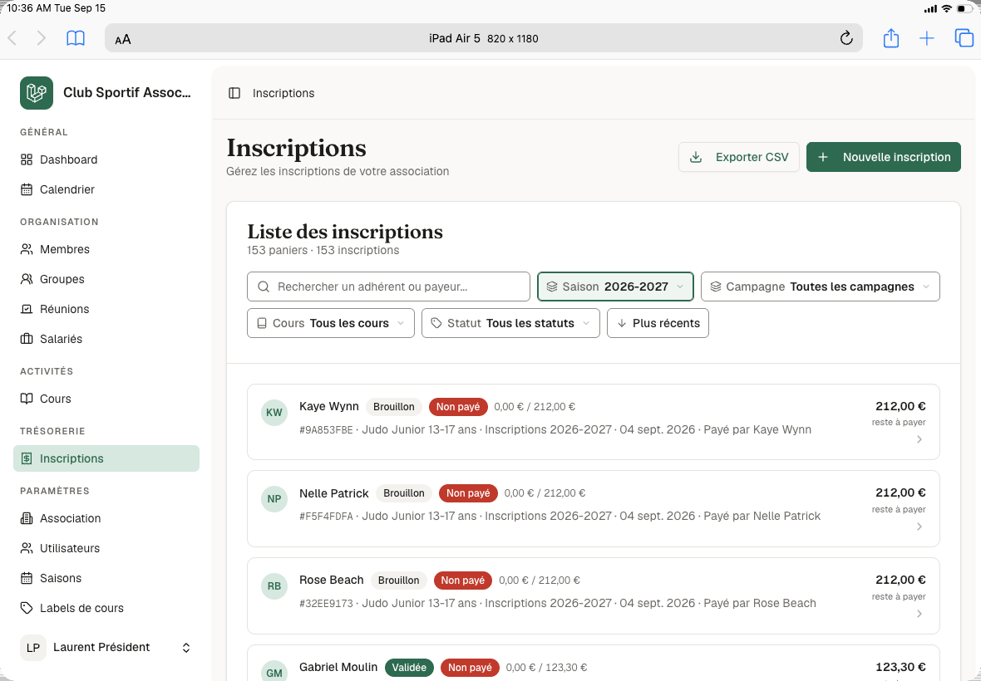The image size is (981, 681).
Task: Open Safari bookmarks book icon
Action: click(x=76, y=38)
